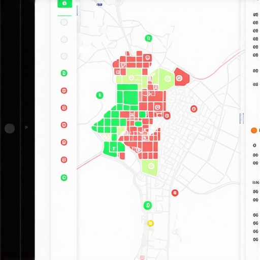260x260 pixels.
Task: Open the large green marker on the southern road
Action: (x=148, y=205)
